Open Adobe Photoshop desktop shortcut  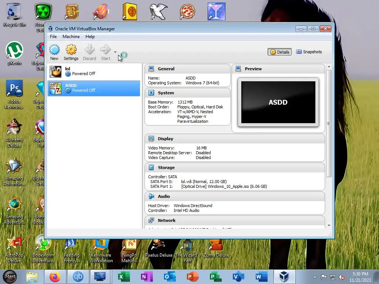14,95
